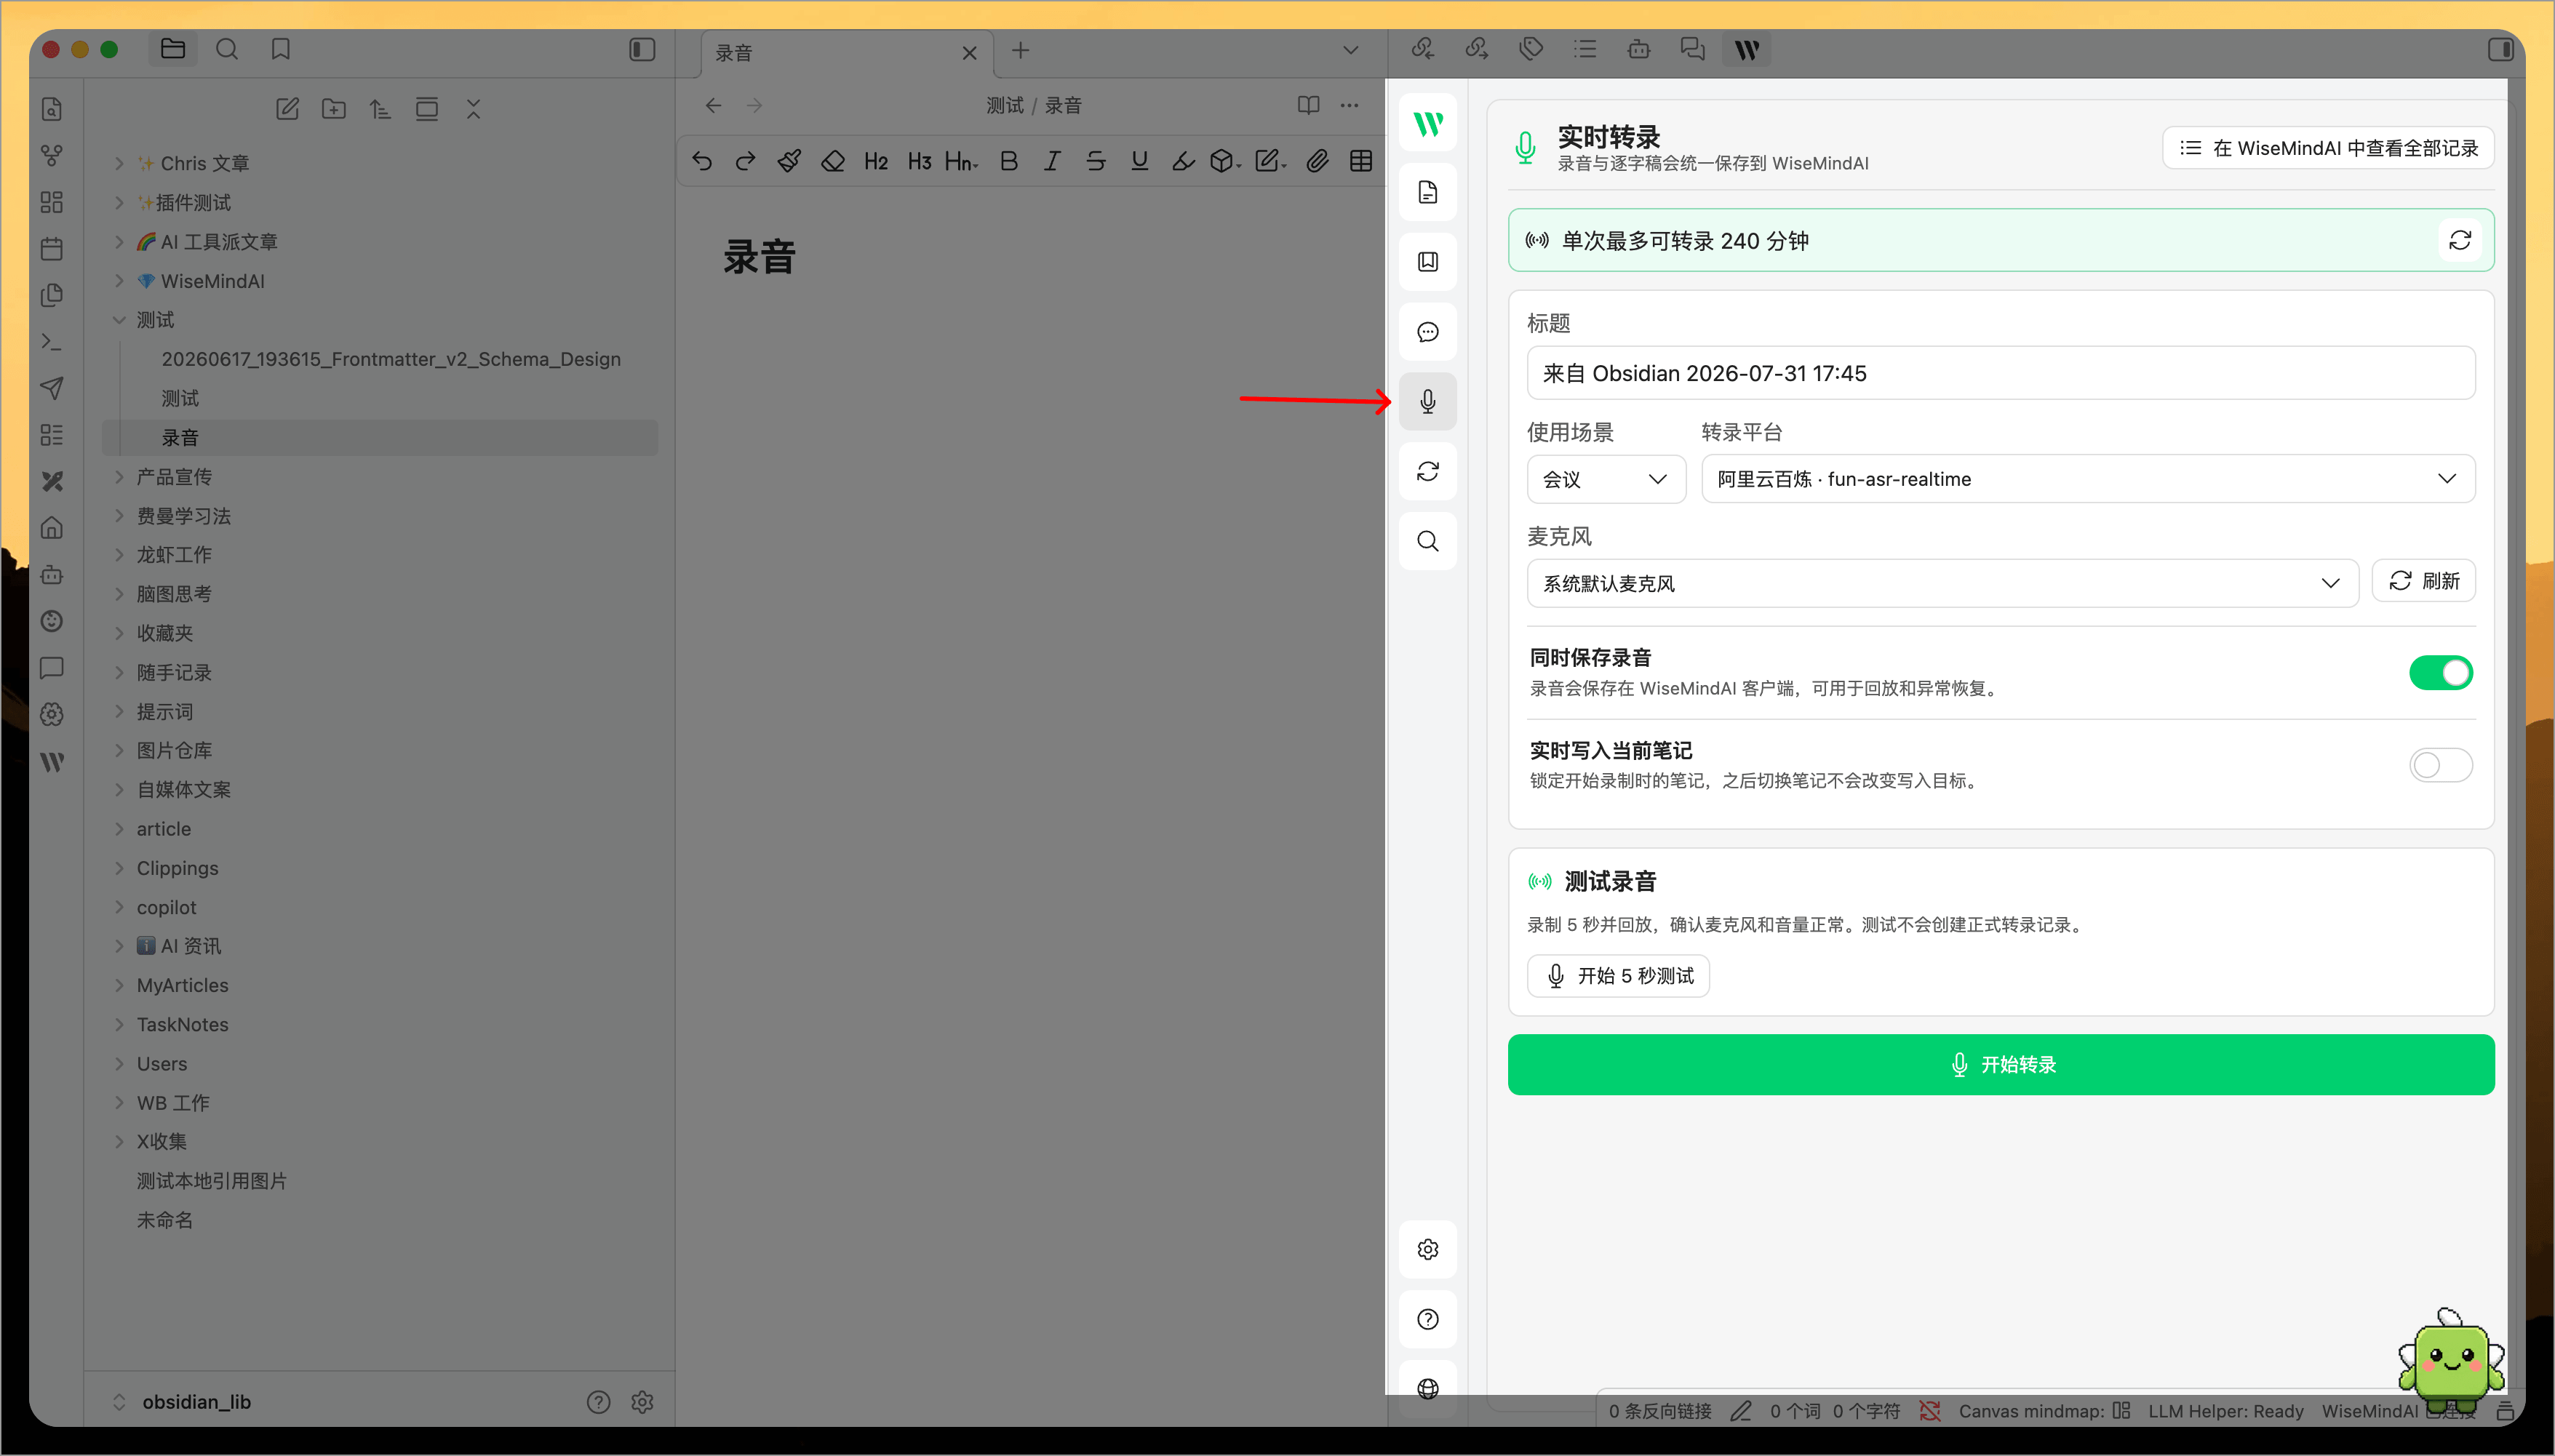Create a new note in file explorer
This screenshot has width=2555, height=1456.
pos(287,109)
